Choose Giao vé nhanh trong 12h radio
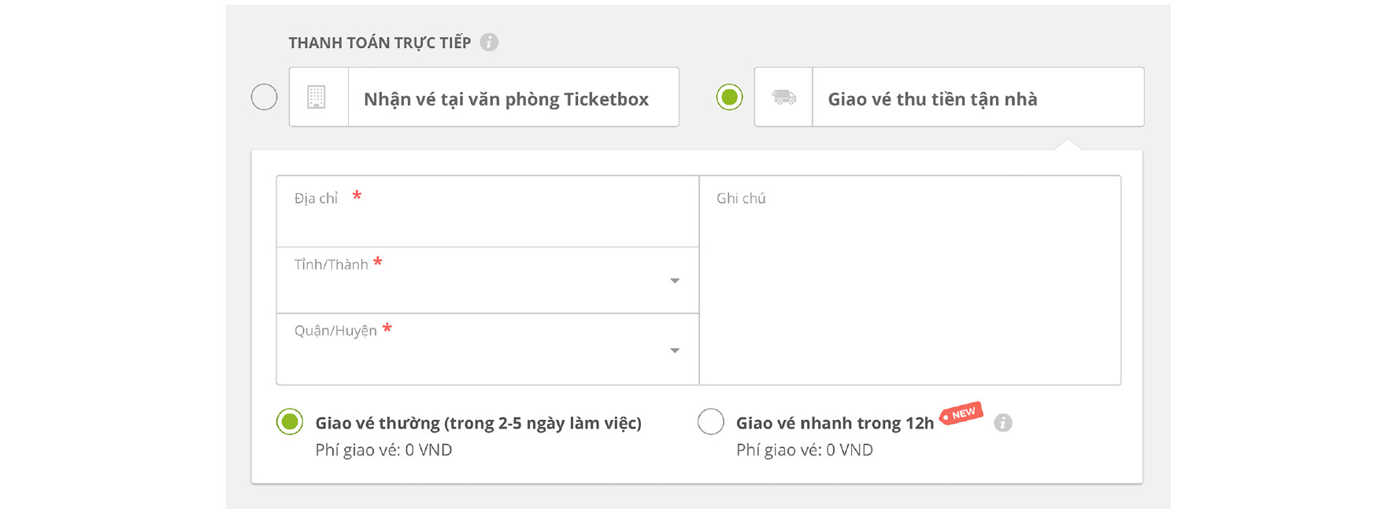This screenshot has height=512, width=1396. click(710, 422)
